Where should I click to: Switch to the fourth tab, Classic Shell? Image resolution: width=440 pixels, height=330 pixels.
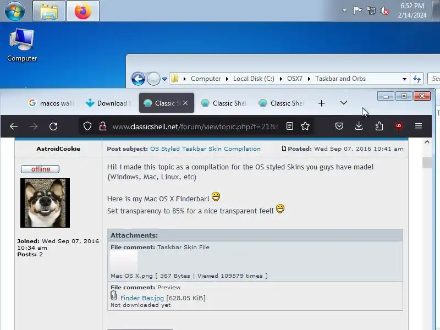point(224,103)
